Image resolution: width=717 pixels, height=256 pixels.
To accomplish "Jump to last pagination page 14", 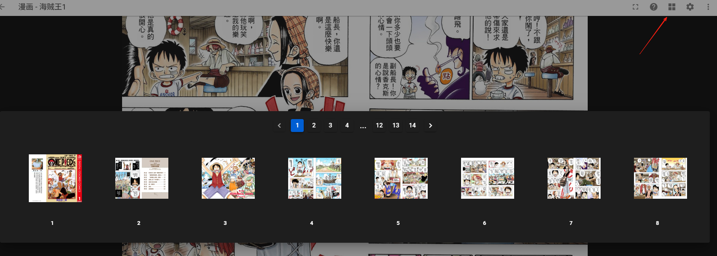I will pos(413,126).
